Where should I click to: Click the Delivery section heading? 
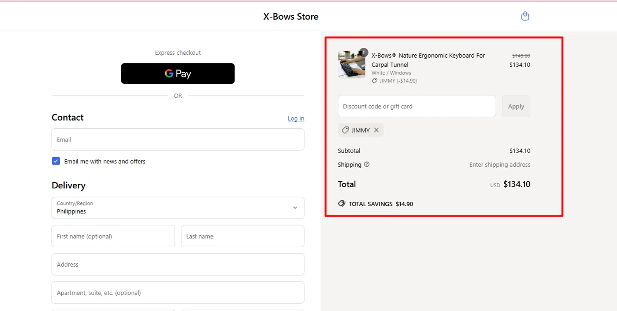[x=68, y=185]
